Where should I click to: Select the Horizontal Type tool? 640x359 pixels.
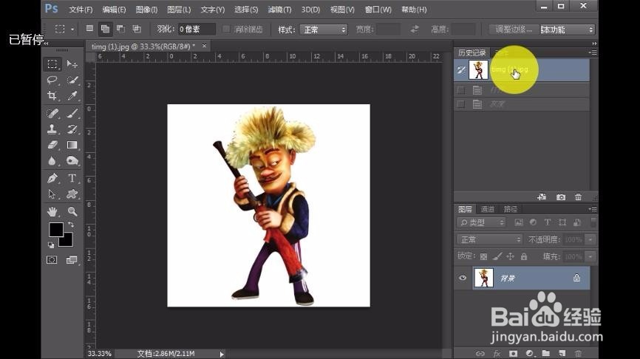(x=72, y=178)
